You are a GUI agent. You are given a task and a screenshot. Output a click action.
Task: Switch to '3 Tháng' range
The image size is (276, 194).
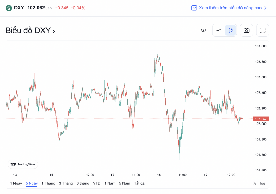66,183
